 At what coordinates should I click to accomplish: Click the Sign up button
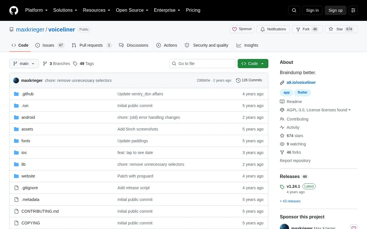[335, 10]
